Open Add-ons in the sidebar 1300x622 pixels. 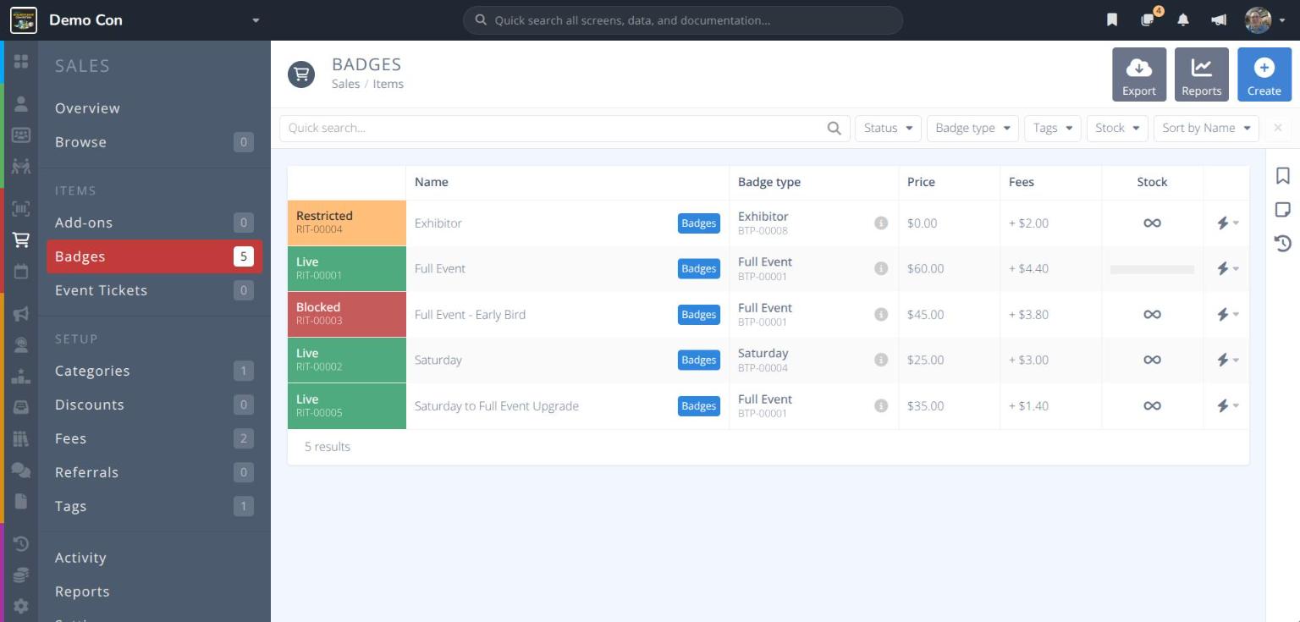coord(154,223)
